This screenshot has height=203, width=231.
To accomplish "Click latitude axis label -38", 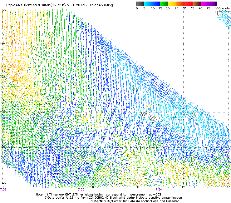I will [x=3, y=147].
